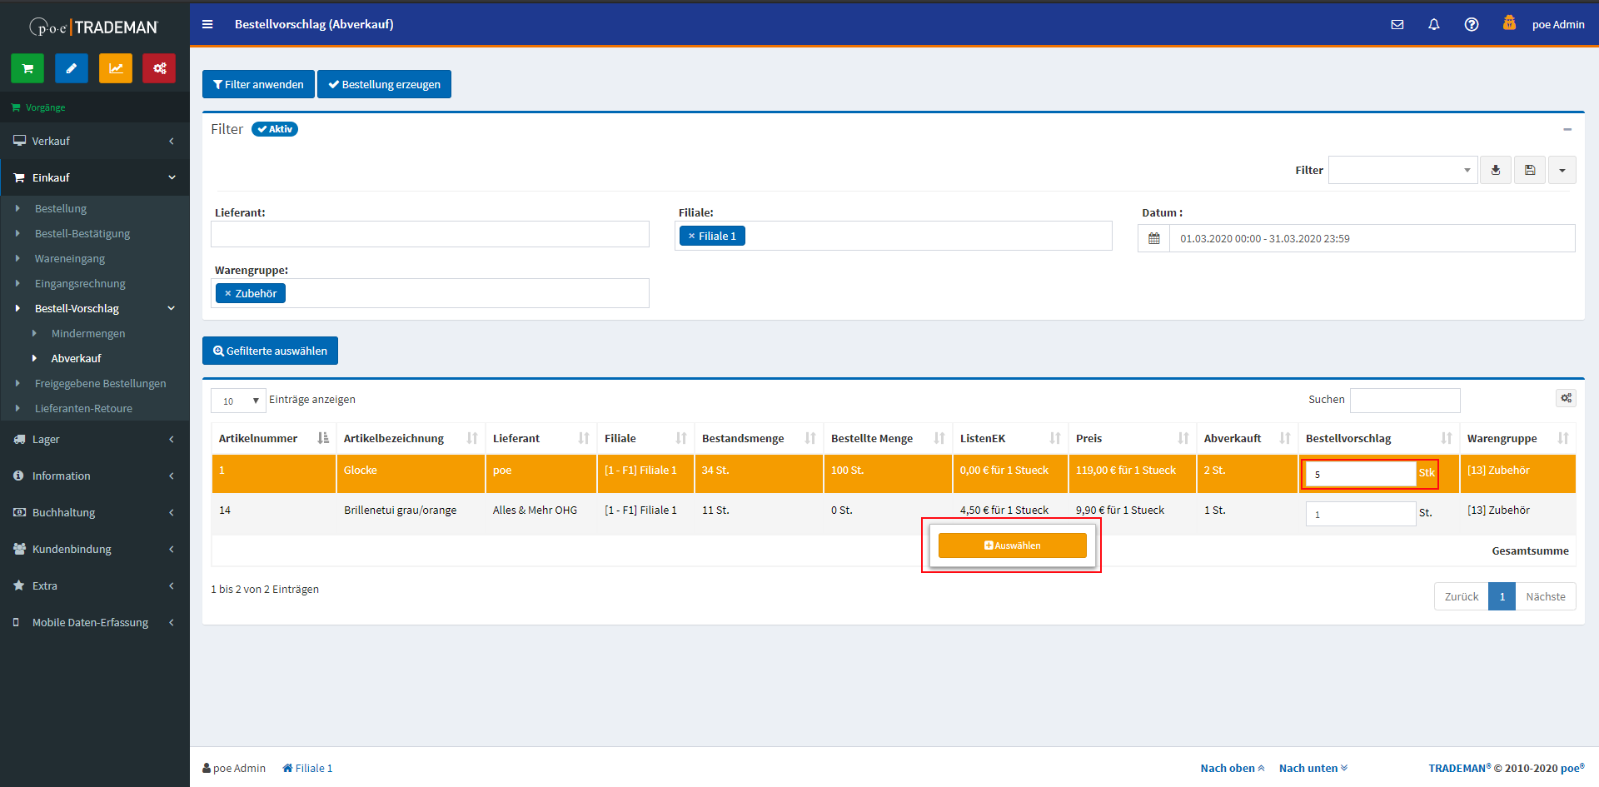
Task: Open help via question mark icon
Action: click(x=1472, y=24)
